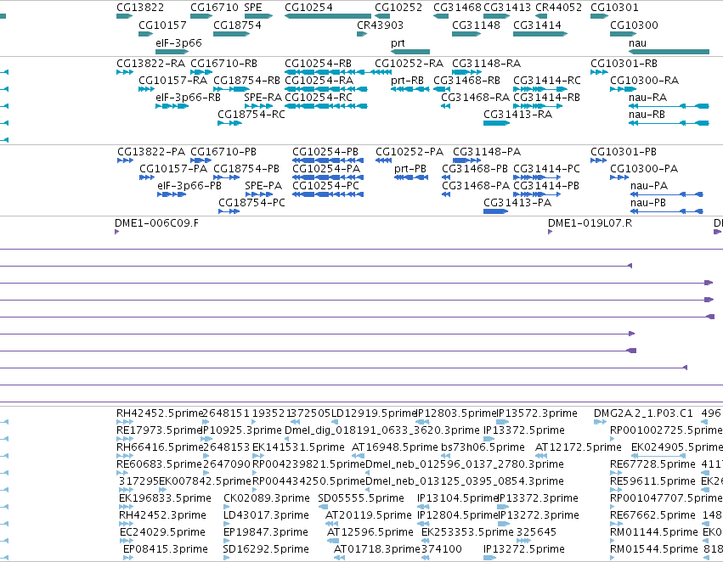Viewport: 723px width, 562px height.
Task: Select EST RH66416.5prime label
Action: click(160, 447)
